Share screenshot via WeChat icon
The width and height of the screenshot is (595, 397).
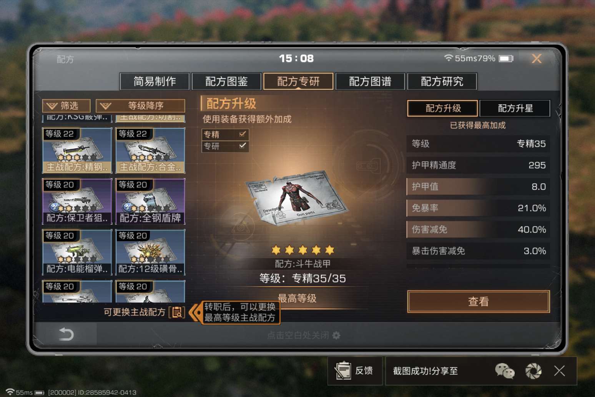505,371
